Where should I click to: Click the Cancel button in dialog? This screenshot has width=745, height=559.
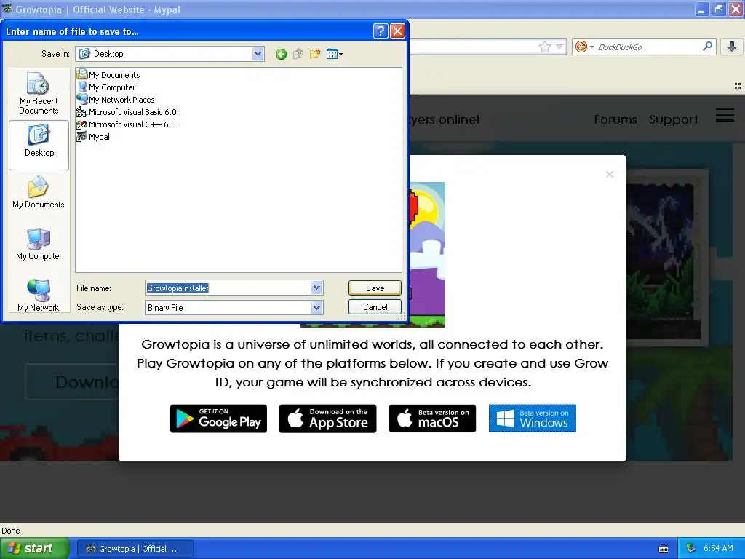[x=375, y=307]
